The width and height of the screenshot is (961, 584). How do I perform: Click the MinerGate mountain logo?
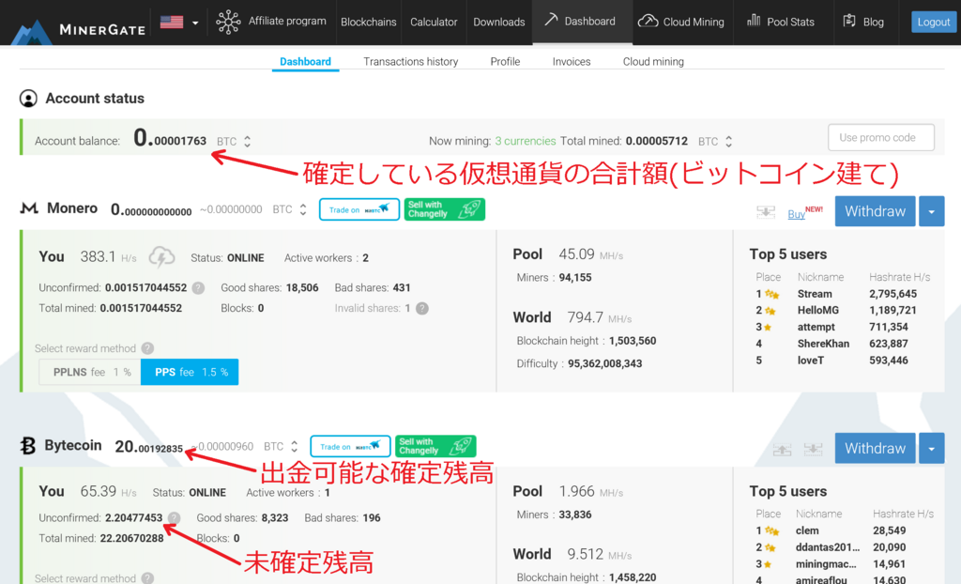[31, 32]
